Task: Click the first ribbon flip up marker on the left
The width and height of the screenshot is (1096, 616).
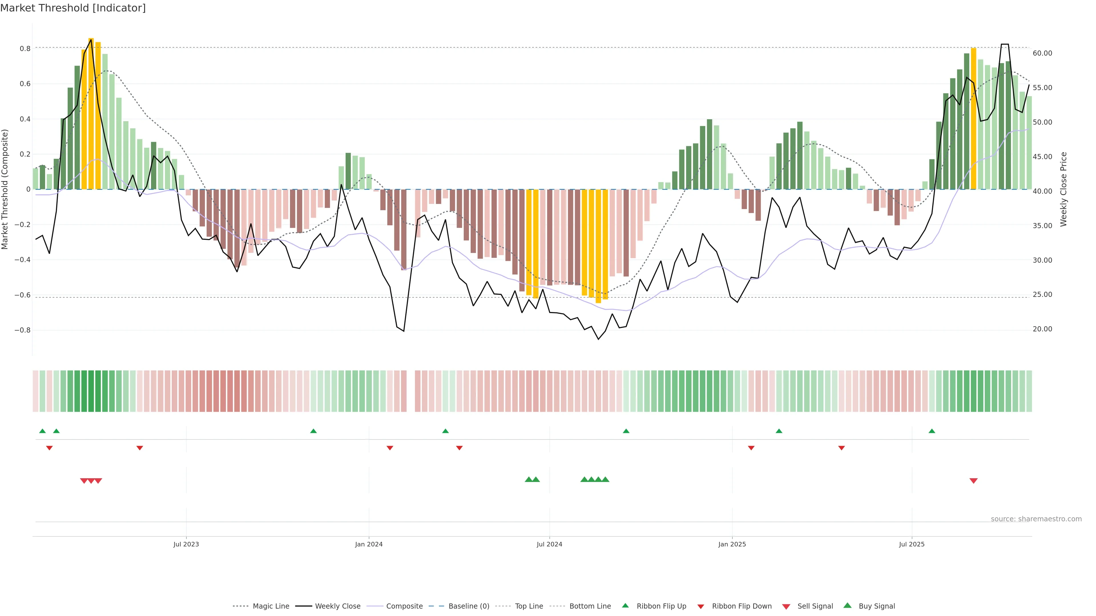Action: click(x=42, y=431)
